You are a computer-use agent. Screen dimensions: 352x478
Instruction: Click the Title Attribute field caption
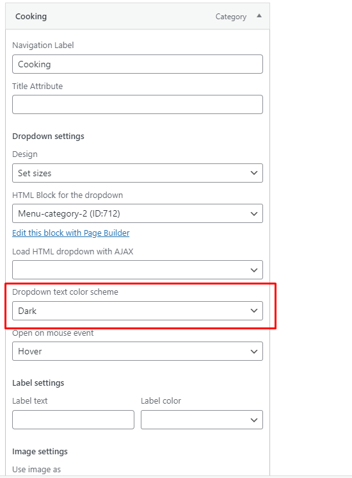click(x=38, y=86)
